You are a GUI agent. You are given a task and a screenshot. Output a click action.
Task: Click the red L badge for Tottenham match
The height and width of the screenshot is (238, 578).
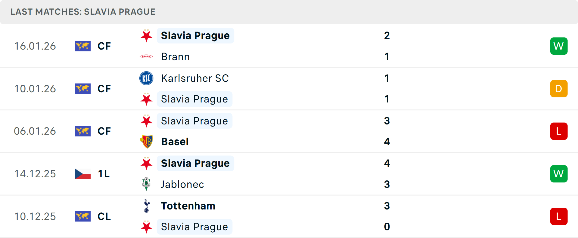(559, 216)
